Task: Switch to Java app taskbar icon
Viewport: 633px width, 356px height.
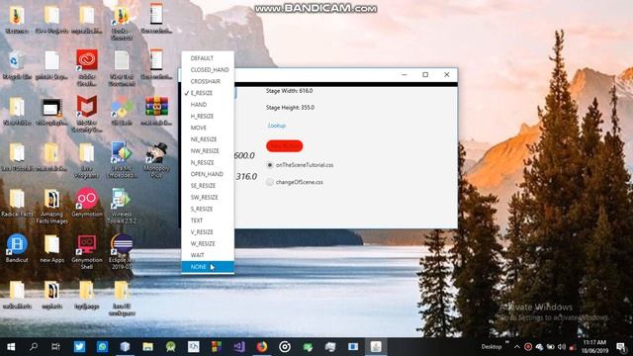Action: [x=376, y=347]
